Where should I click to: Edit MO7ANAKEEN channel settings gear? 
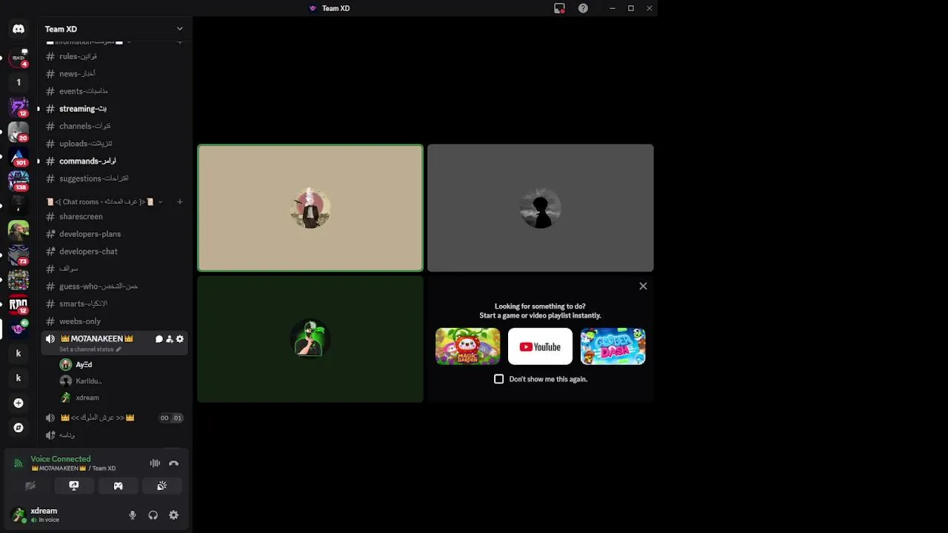tap(179, 339)
